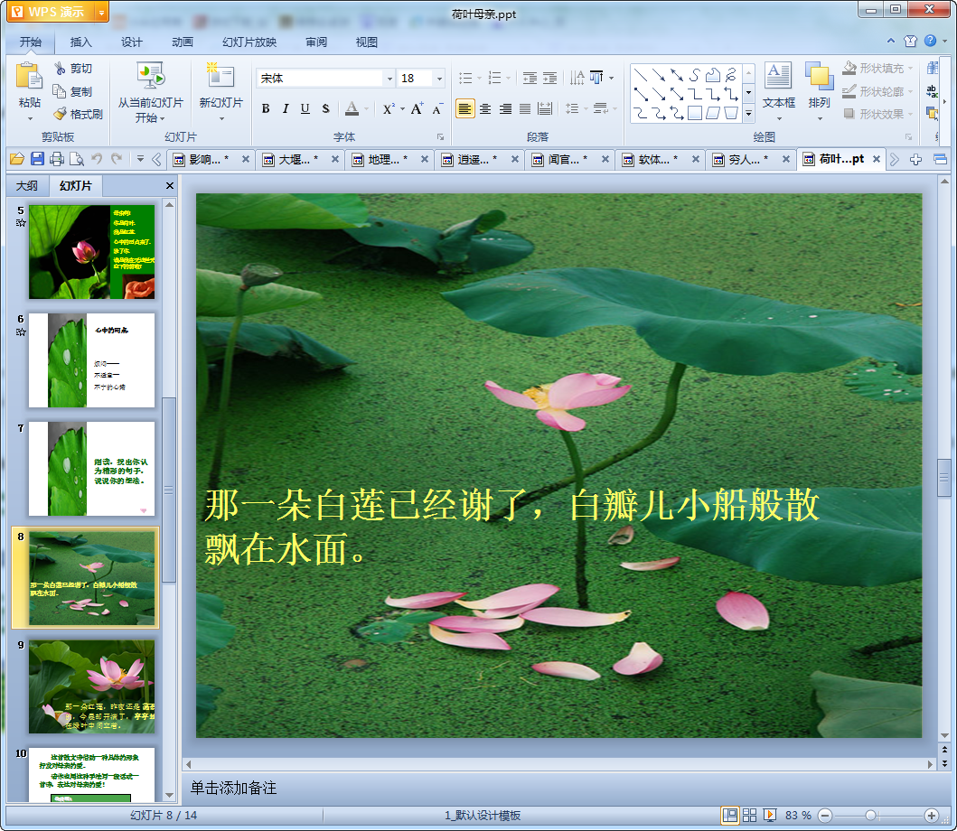This screenshot has width=957, height=831.
Task: Align text right toggle
Action: 505,108
